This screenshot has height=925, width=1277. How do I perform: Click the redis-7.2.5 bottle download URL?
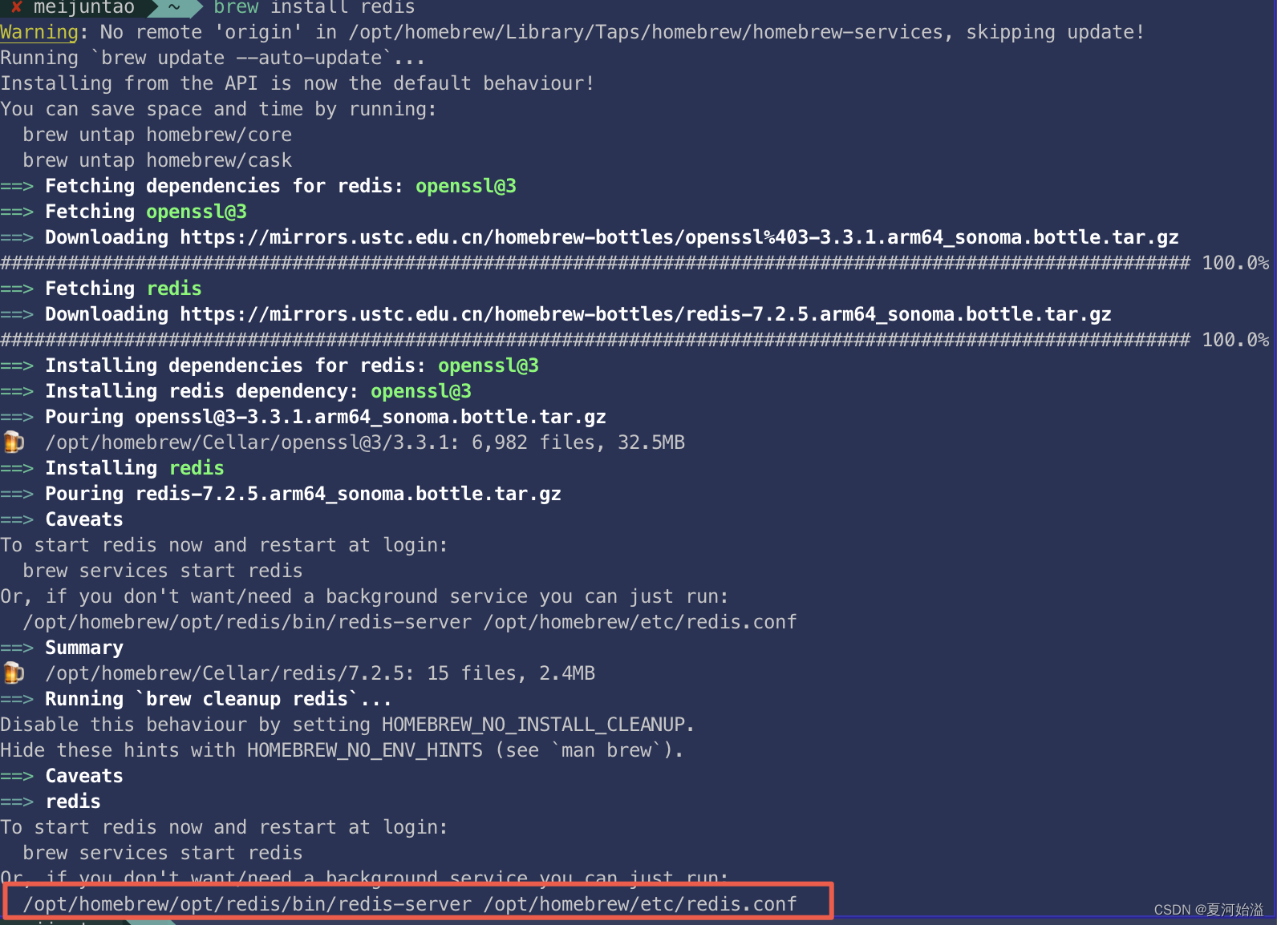pyautogui.click(x=646, y=314)
